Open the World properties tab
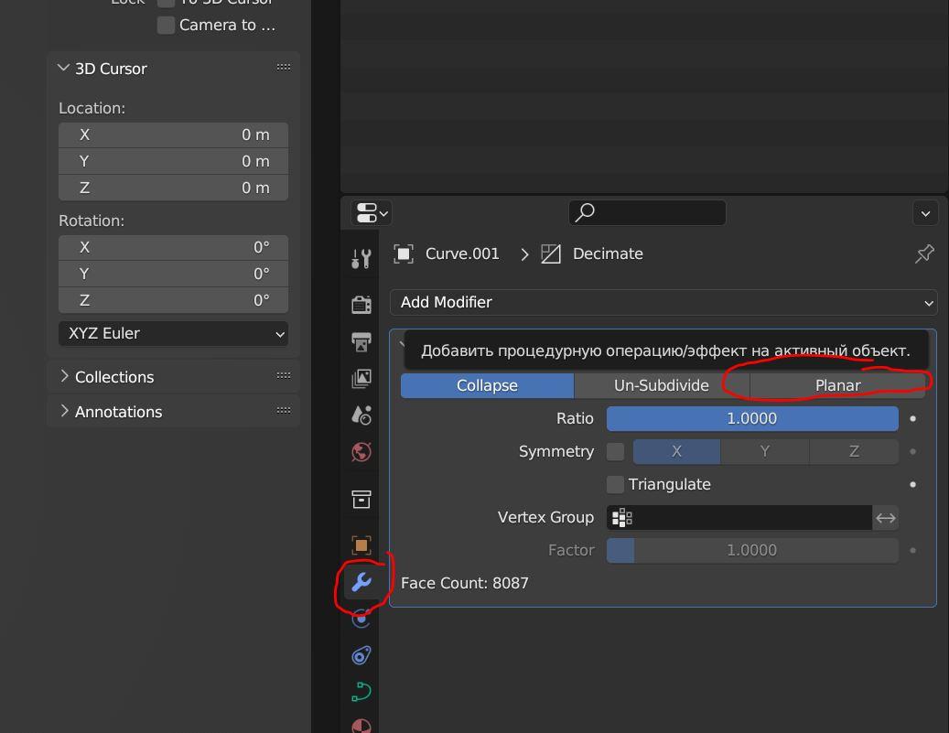 pyautogui.click(x=361, y=452)
